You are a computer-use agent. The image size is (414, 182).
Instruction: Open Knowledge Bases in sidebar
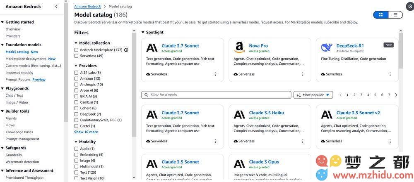(19, 132)
